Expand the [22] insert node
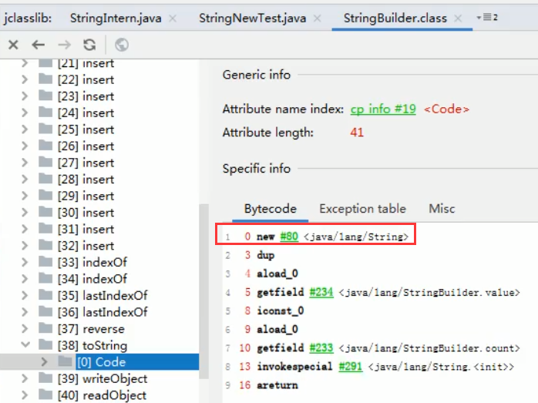Viewport: 538px width, 403px height. click(25, 79)
